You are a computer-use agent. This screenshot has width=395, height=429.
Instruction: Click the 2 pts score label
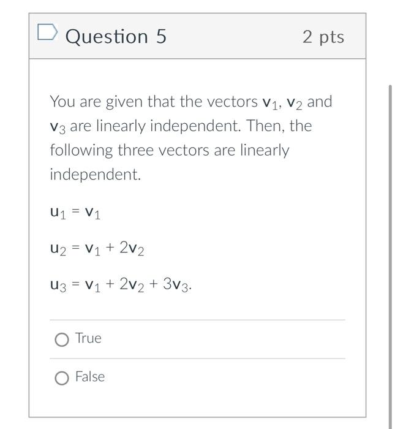[323, 37]
